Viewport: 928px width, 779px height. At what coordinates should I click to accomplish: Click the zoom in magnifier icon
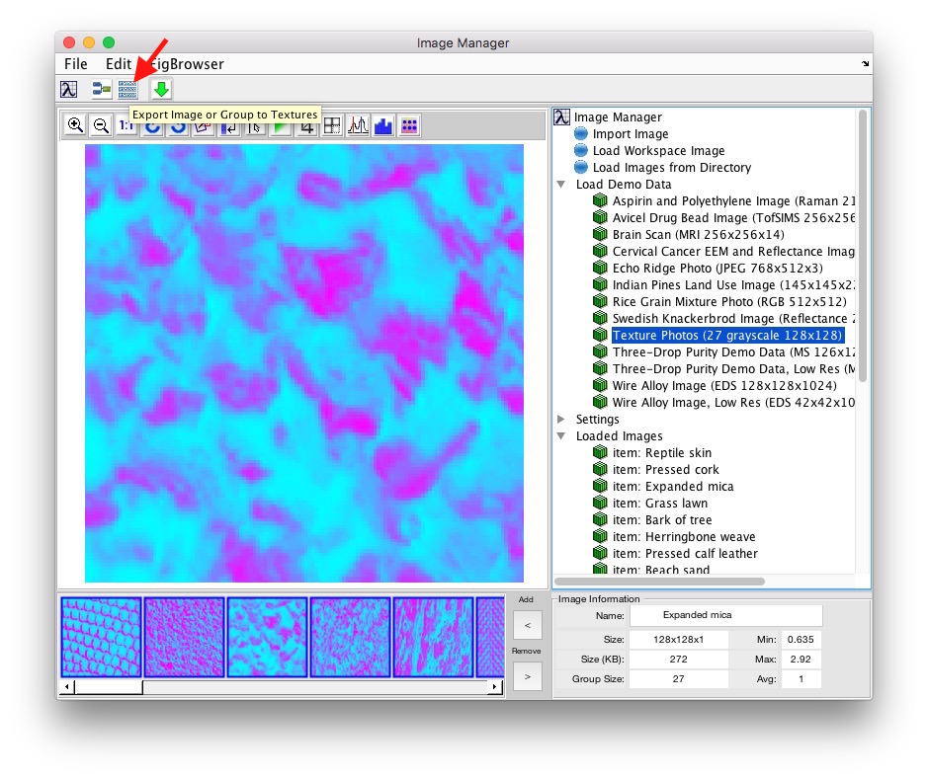(75, 125)
